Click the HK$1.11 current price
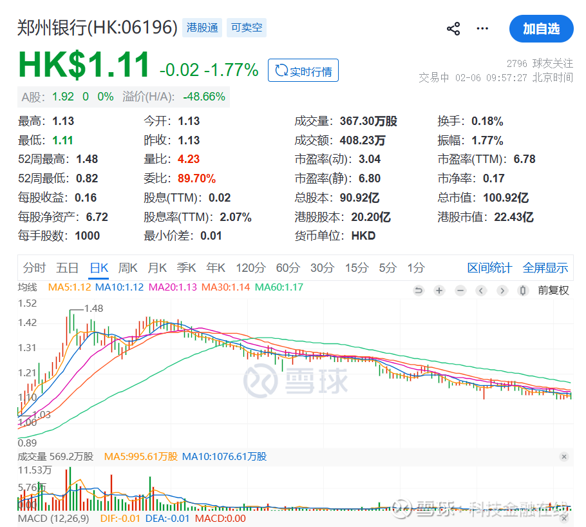 click(x=84, y=64)
